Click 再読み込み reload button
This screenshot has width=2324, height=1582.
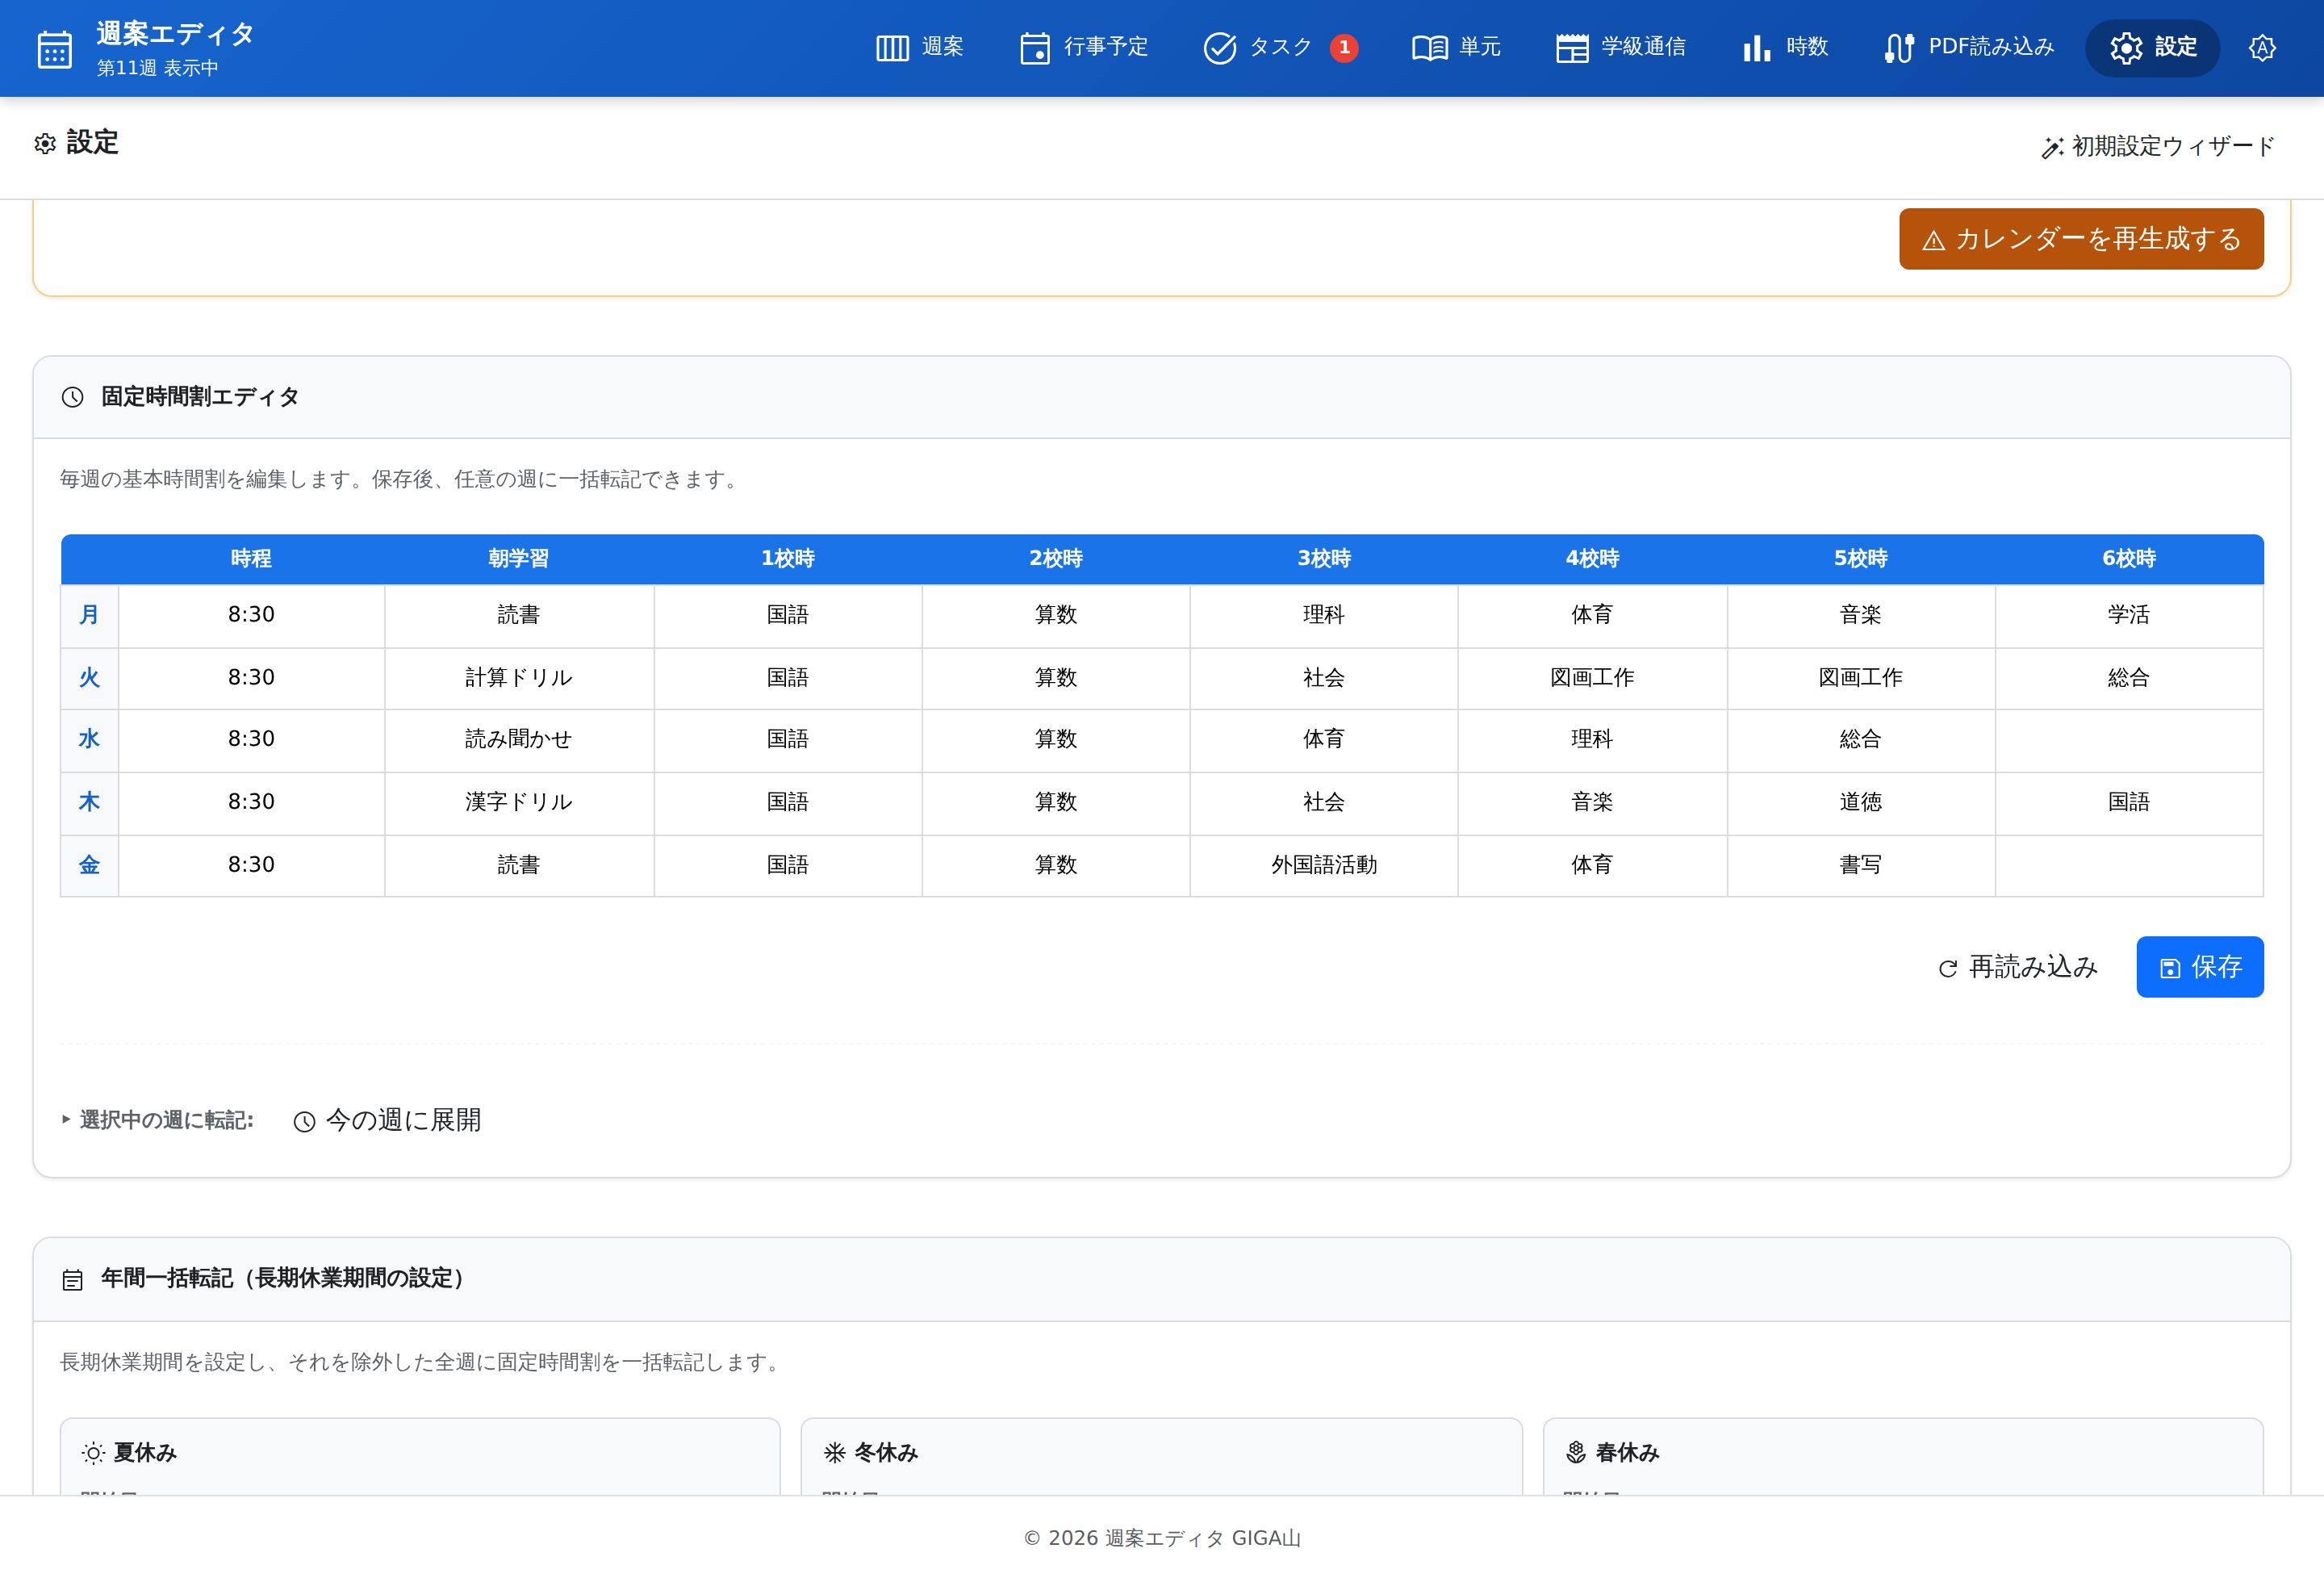coord(2017,967)
